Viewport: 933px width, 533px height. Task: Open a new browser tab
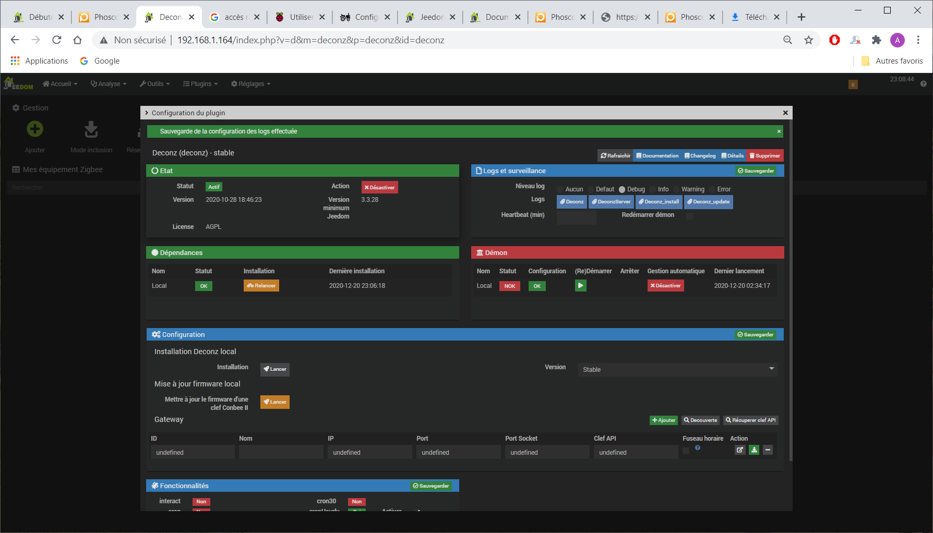click(x=801, y=17)
